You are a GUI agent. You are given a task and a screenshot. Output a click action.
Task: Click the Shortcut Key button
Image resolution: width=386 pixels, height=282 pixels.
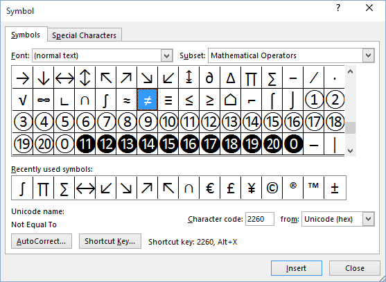(x=110, y=241)
